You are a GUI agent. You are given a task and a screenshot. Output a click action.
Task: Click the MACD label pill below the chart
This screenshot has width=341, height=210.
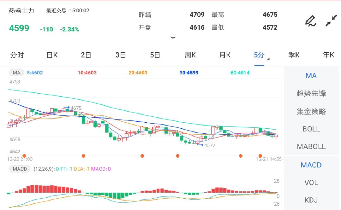20,169
